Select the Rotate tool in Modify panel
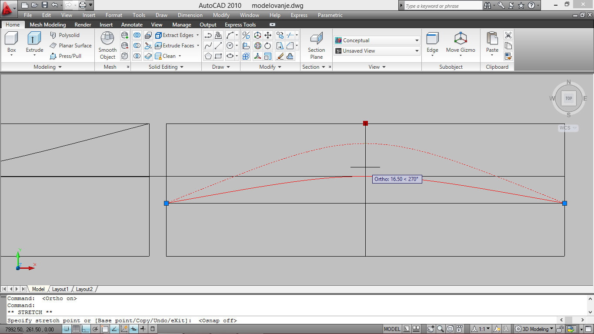The width and height of the screenshot is (594, 334). pyautogui.click(x=268, y=46)
